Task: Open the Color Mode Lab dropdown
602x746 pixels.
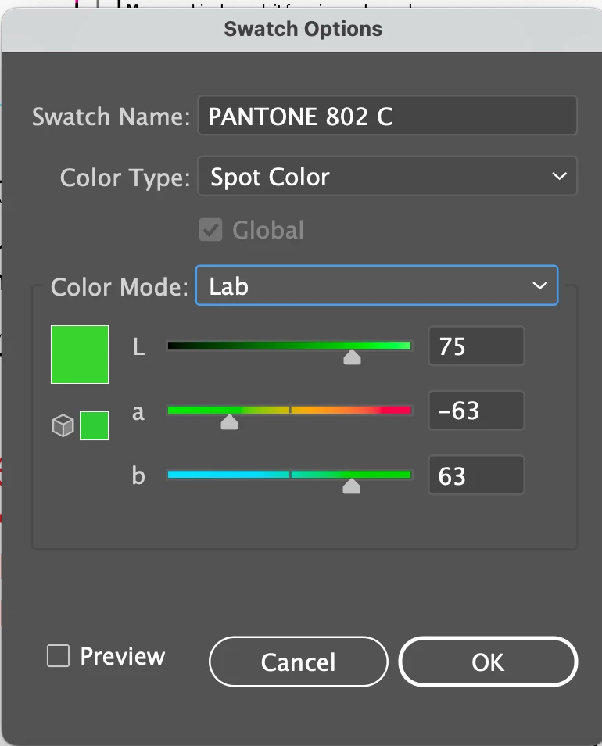Action: point(377,285)
